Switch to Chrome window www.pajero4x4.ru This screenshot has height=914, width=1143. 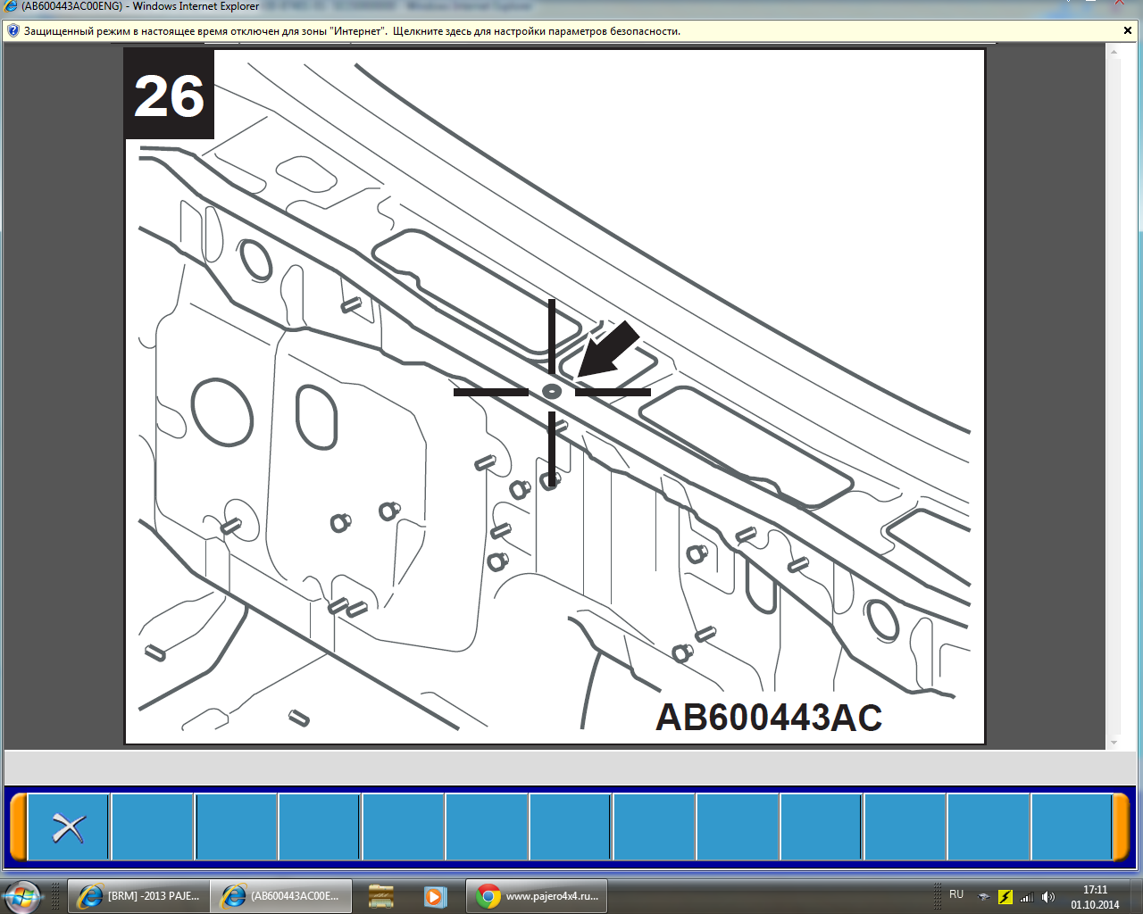click(537, 896)
